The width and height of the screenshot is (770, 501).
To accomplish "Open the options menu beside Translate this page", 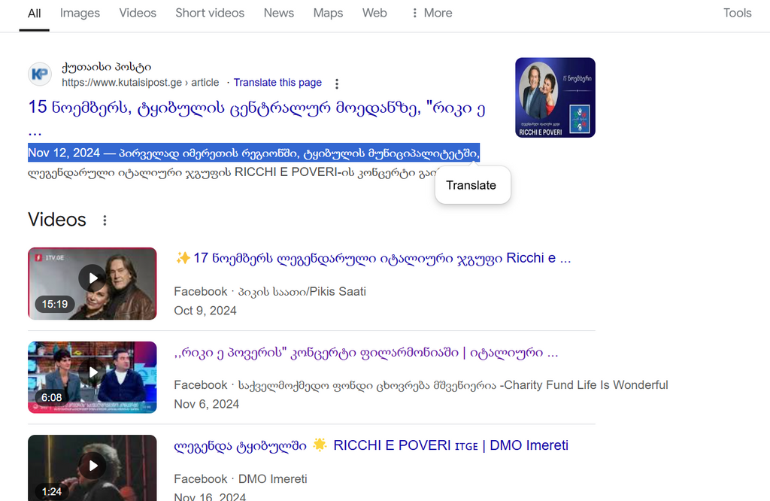I will tap(337, 84).
